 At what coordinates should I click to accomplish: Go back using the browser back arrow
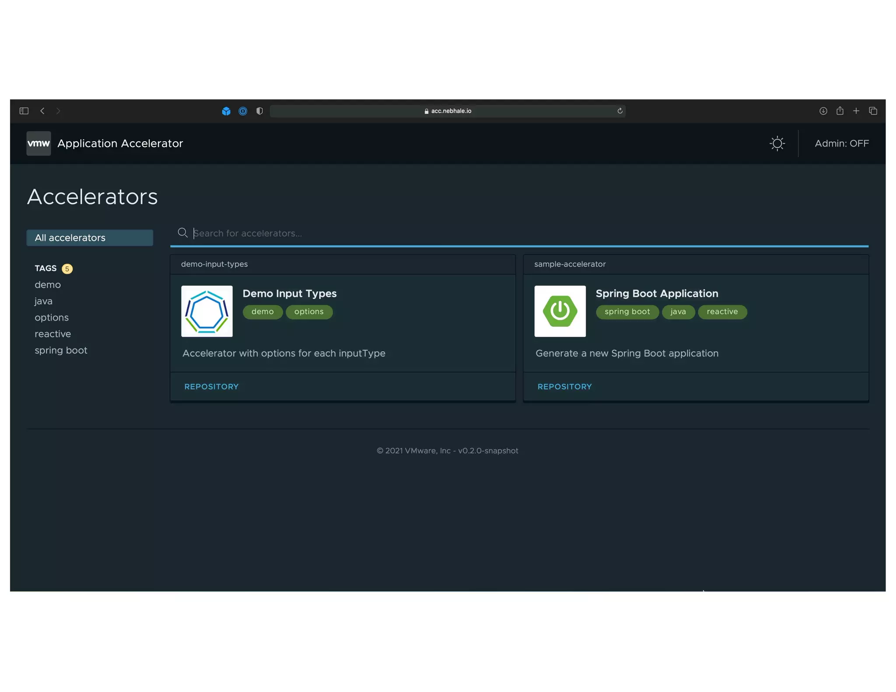click(x=42, y=111)
